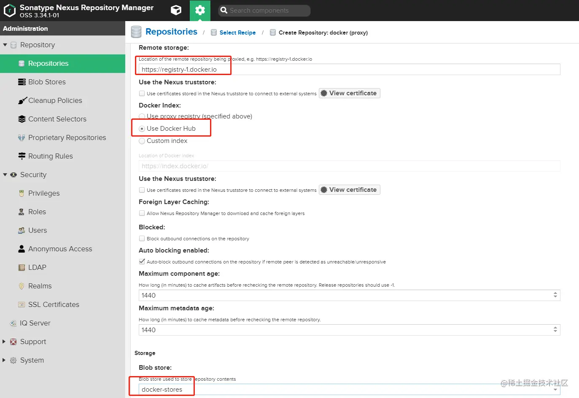Viewport: 579px width, 398px height.
Task: Click the Select Recipe breadcrumb link
Action: 237,32
